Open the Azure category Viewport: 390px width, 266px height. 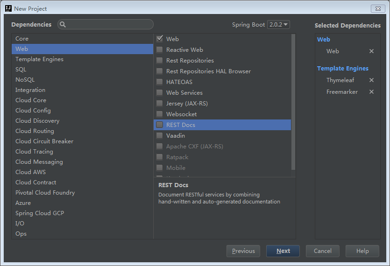82,203
